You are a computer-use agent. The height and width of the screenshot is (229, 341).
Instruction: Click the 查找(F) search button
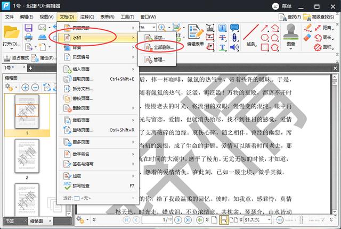pyautogui.click(x=290, y=17)
